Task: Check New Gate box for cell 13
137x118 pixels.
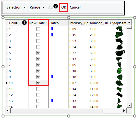Action: click(38, 101)
